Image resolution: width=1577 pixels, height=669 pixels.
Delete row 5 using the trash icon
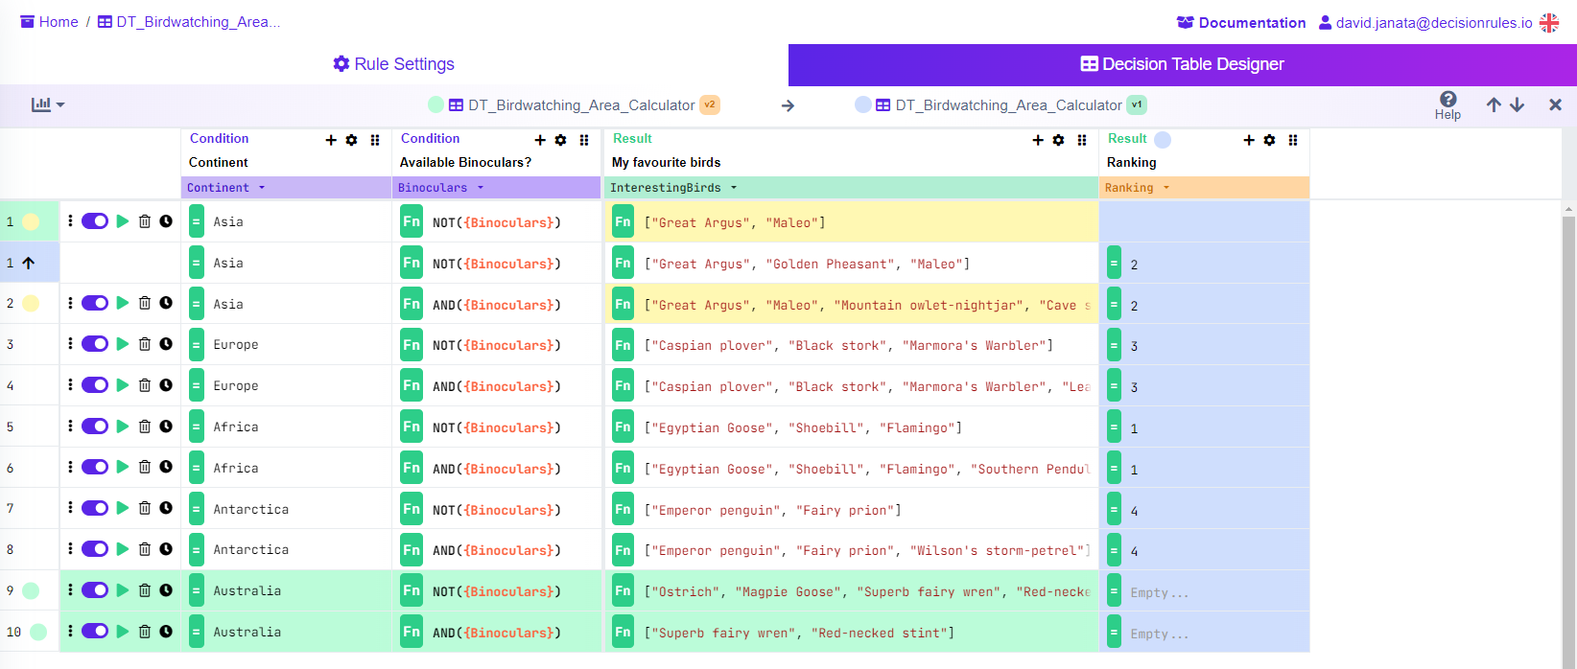click(x=145, y=427)
